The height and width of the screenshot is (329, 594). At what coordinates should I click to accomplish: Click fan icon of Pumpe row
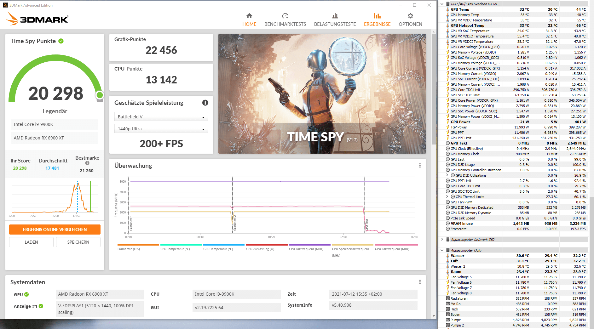(448, 320)
